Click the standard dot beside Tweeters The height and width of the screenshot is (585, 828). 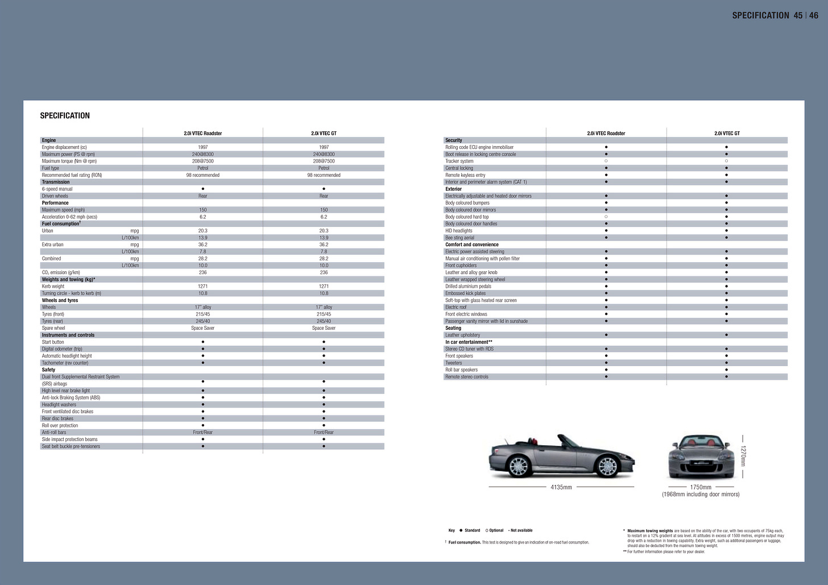coord(606,363)
